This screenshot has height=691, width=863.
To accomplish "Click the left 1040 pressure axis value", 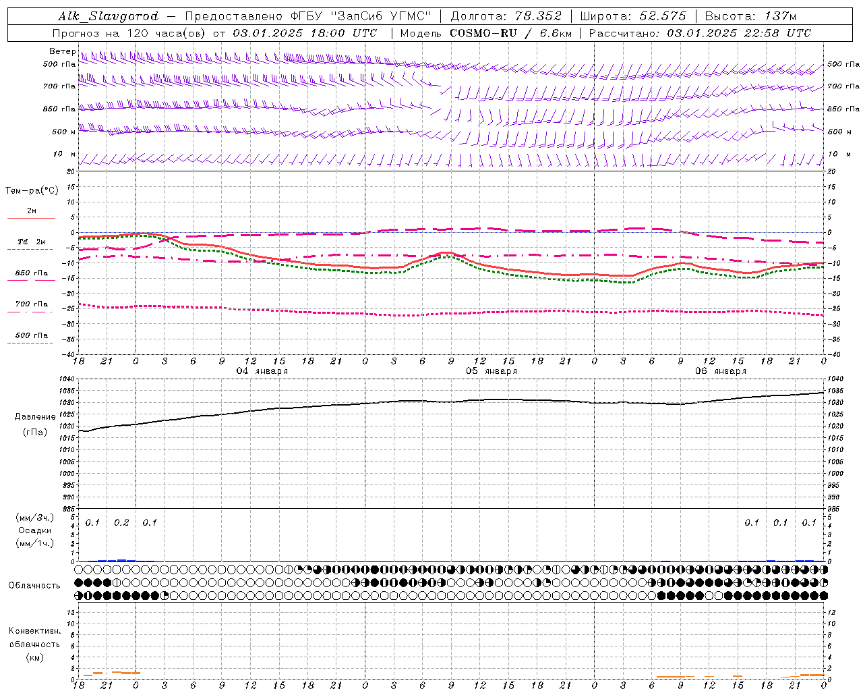I will tap(68, 379).
